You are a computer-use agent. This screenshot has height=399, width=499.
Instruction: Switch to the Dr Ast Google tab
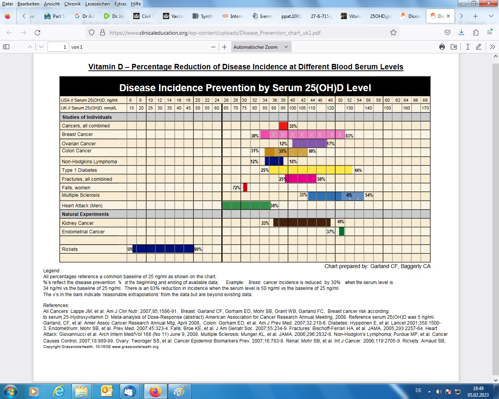pos(85,16)
